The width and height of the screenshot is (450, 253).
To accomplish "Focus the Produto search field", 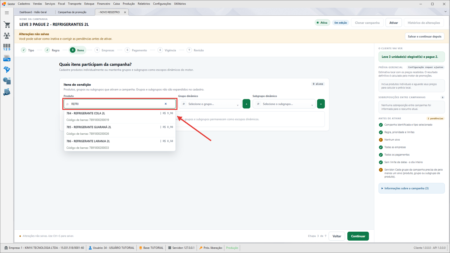I will tap(120, 104).
